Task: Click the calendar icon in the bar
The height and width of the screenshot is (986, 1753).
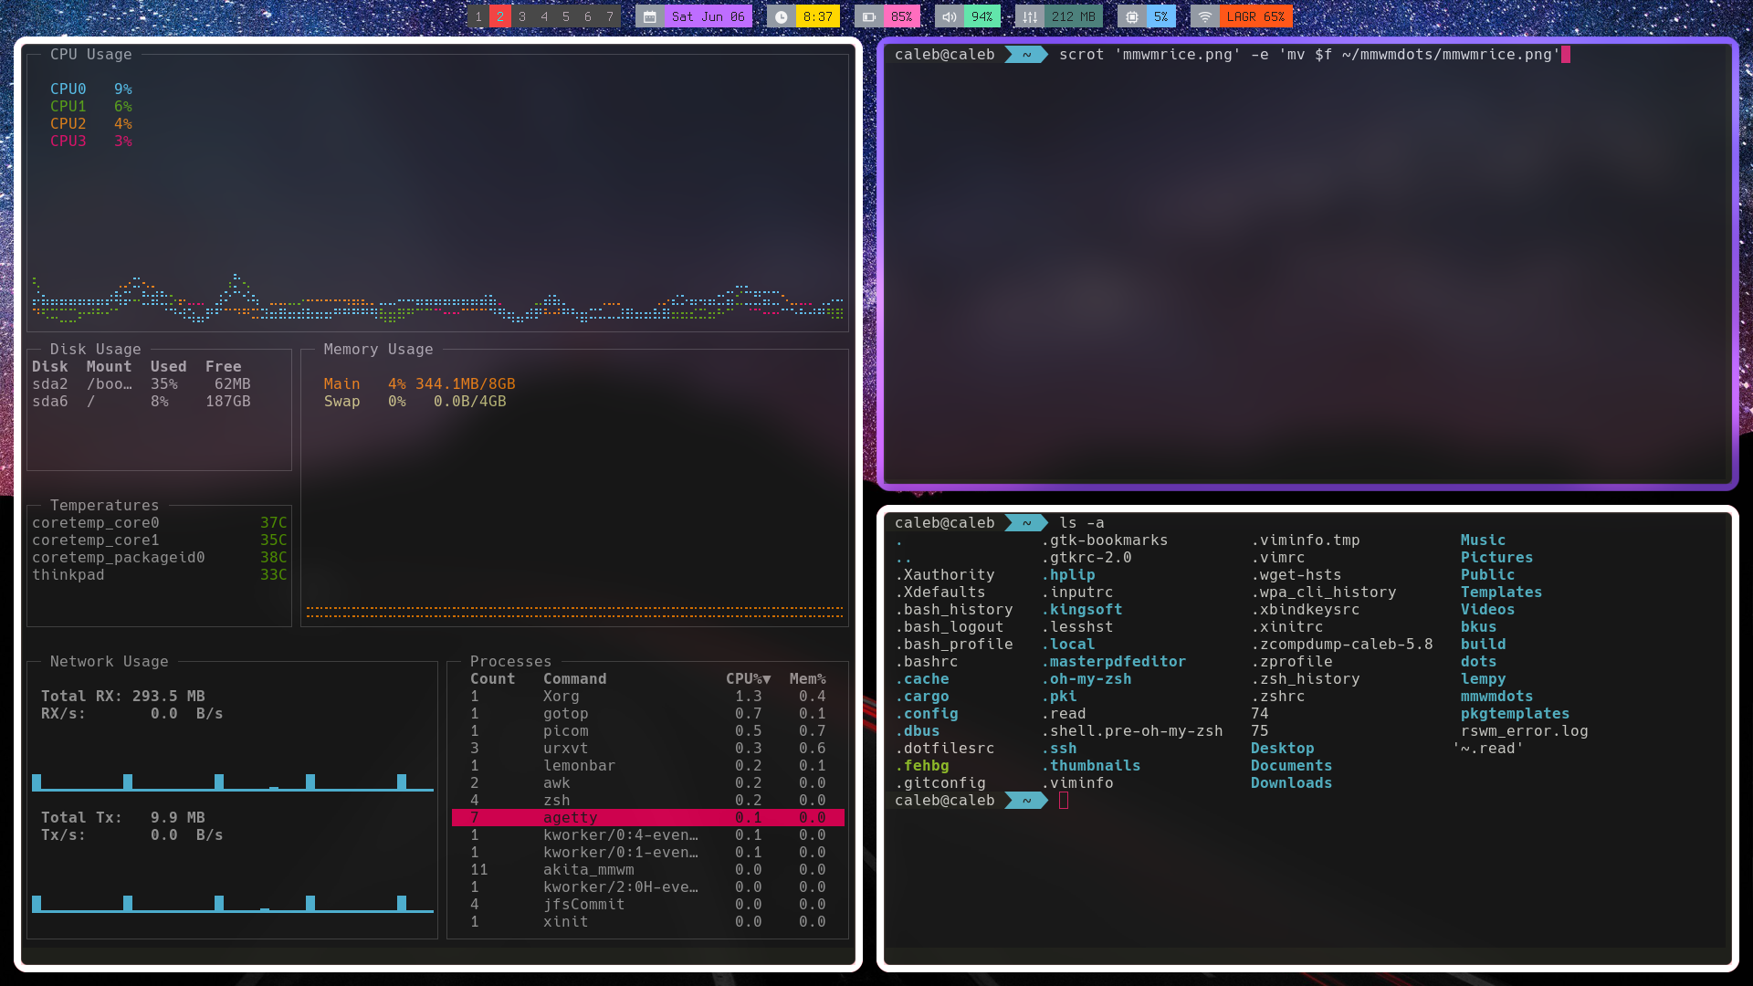Action: [650, 16]
